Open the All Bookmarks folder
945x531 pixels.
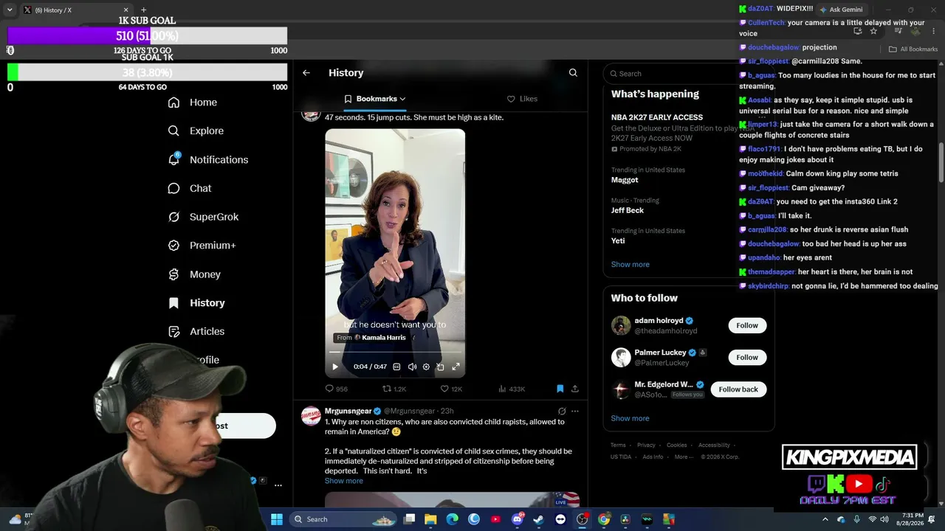[913, 49]
